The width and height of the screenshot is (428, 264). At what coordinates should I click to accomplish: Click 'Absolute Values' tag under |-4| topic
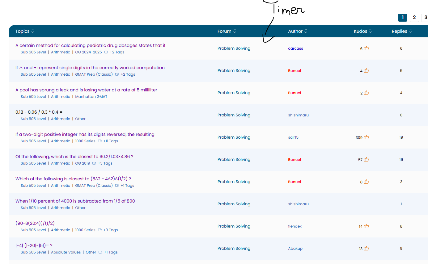66,252
